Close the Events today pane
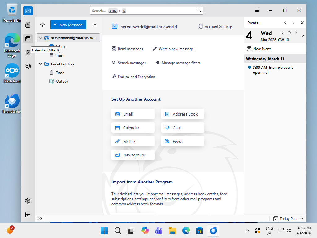Image resolution: width=317 pixels, height=238 pixels. (302, 23)
